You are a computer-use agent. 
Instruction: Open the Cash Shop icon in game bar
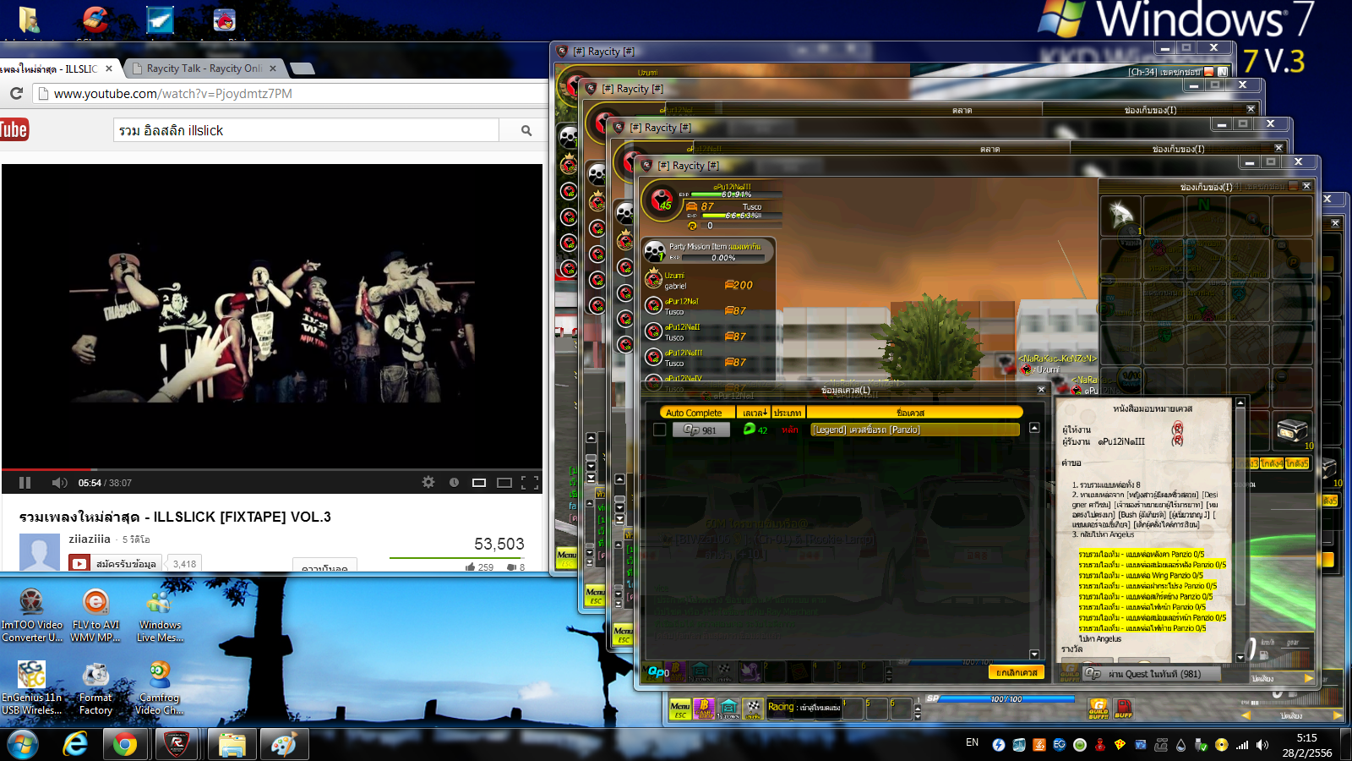pyautogui.click(x=704, y=709)
